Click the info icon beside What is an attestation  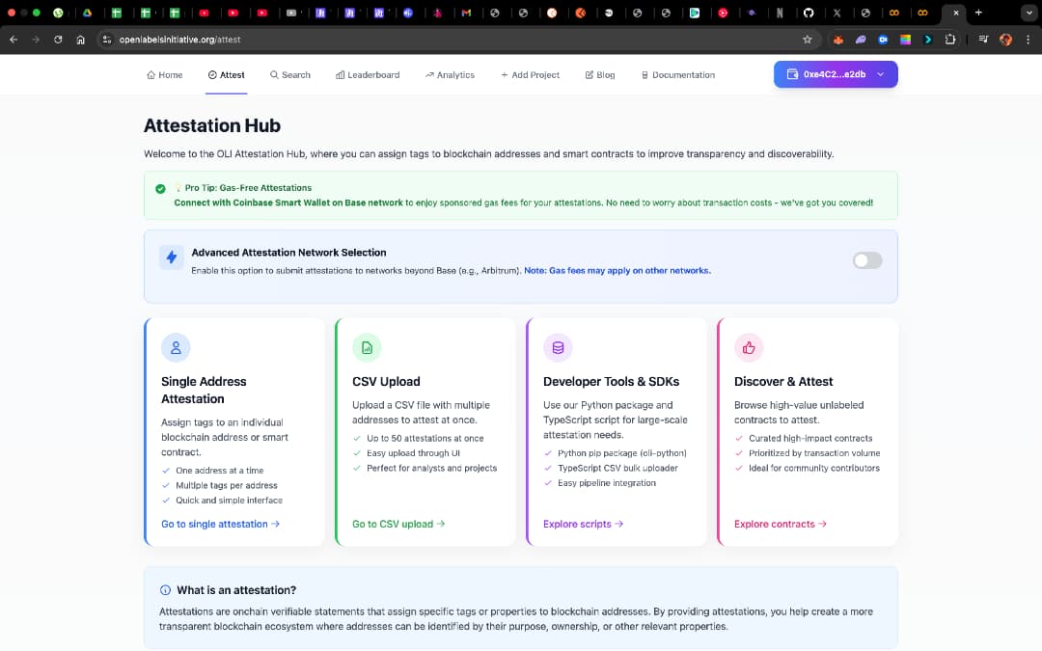(166, 590)
